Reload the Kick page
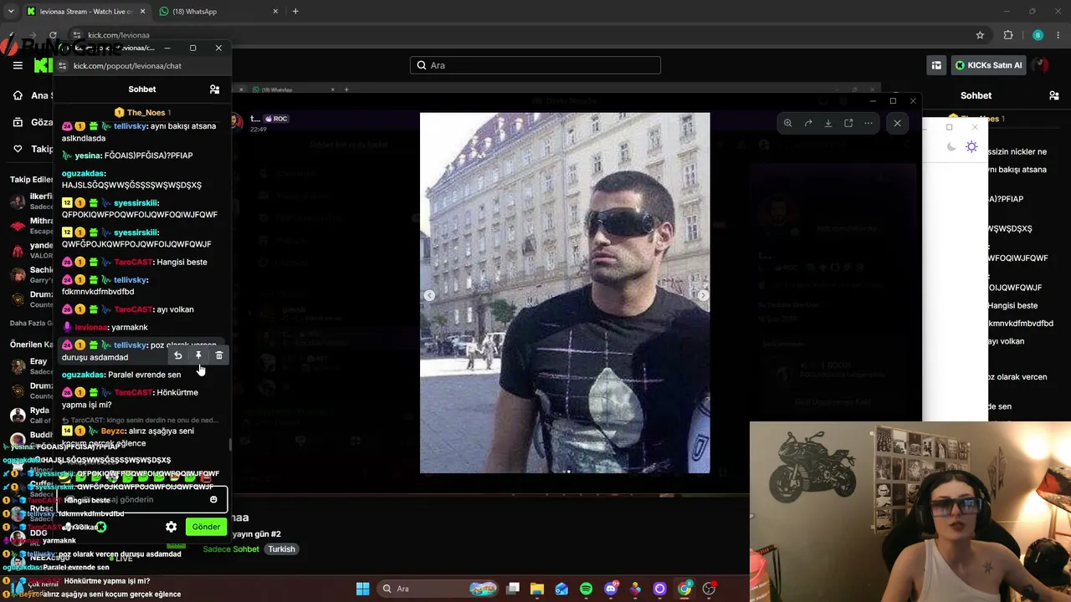This screenshot has height=602, width=1071. pyautogui.click(x=53, y=35)
